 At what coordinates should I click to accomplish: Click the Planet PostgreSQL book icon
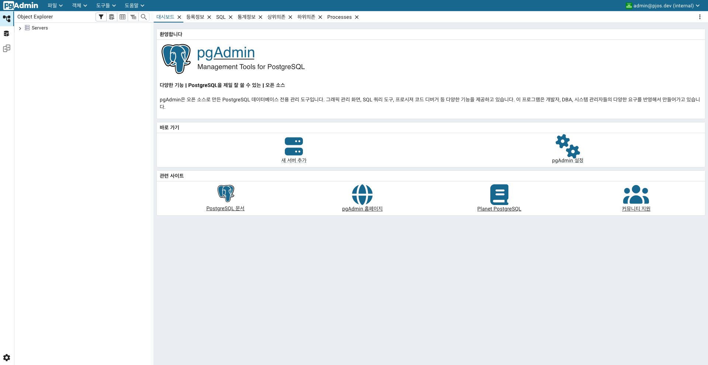[x=499, y=195]
